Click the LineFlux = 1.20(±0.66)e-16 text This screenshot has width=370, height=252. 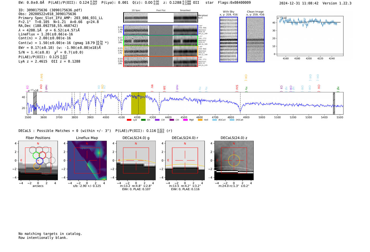pos(46,34)
